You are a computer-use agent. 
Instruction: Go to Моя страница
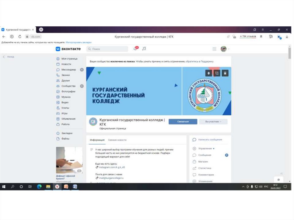point(67,59)
